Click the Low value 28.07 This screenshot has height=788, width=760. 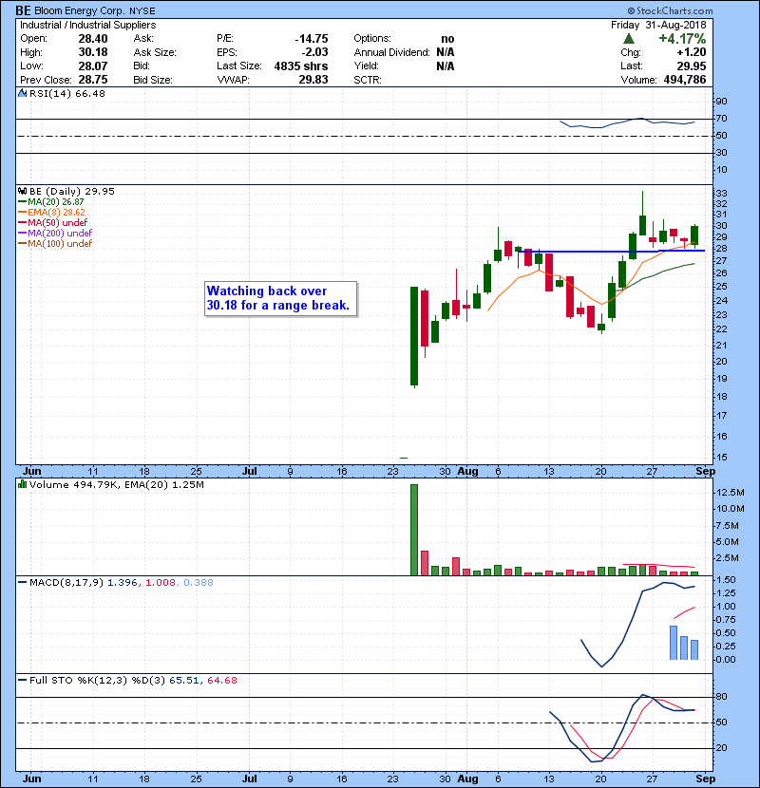93,66
